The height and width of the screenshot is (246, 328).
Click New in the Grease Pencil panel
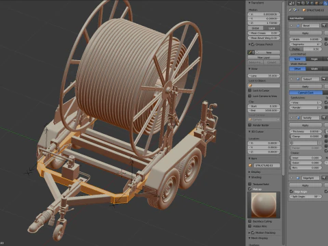[x=267, y=53]
